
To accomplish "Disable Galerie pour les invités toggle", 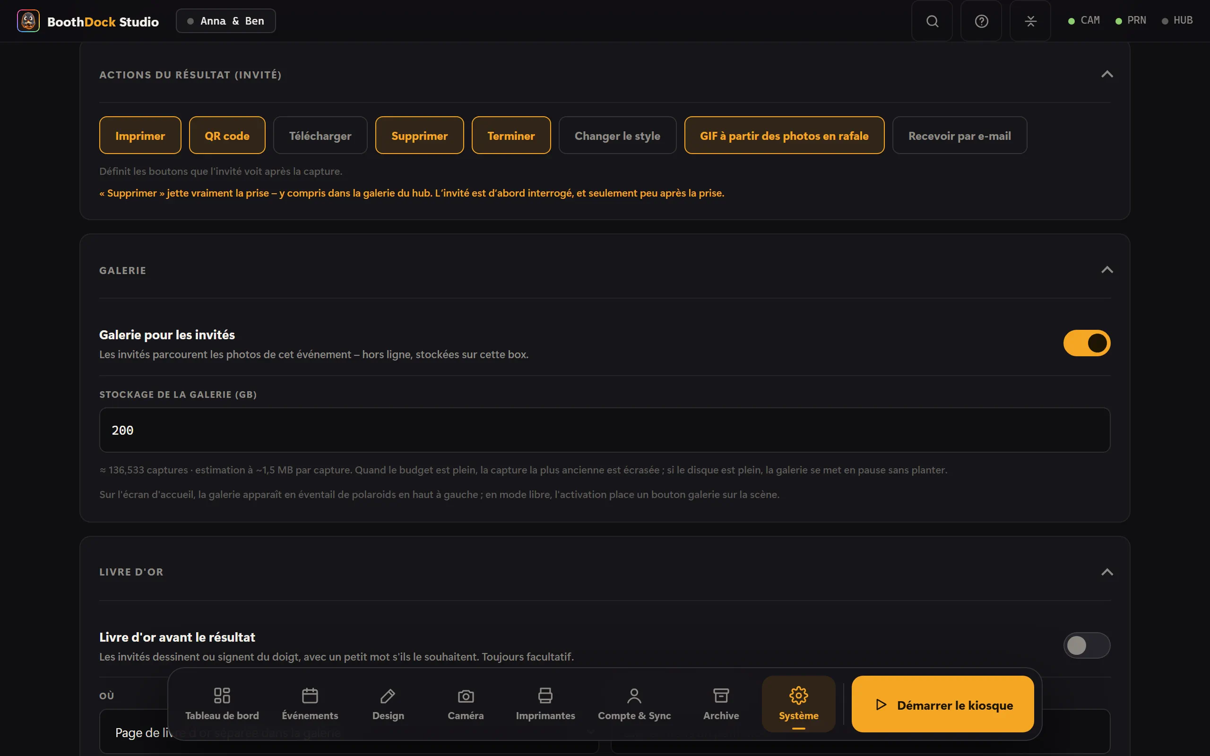I will point(1087,343).
